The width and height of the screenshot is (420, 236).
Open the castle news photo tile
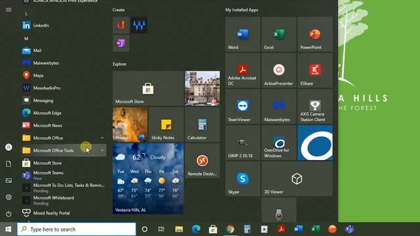(202, 88)
